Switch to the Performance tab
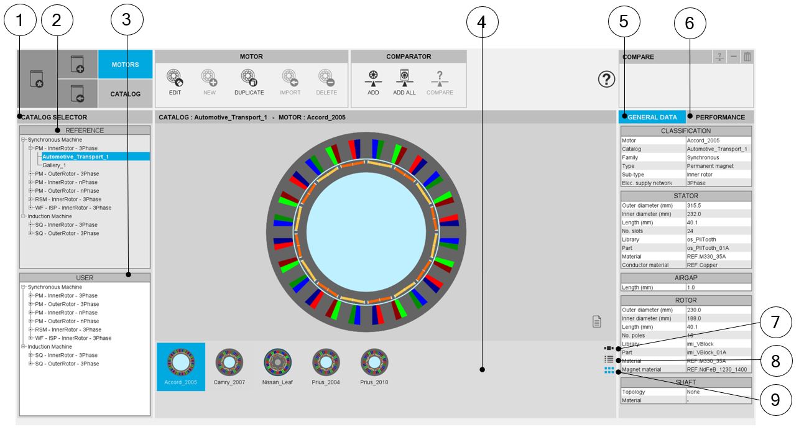 (x=719, y=117)
